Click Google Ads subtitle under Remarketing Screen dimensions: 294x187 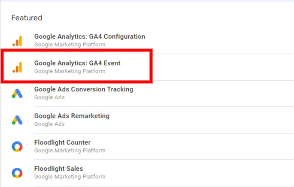pos(49,124)
